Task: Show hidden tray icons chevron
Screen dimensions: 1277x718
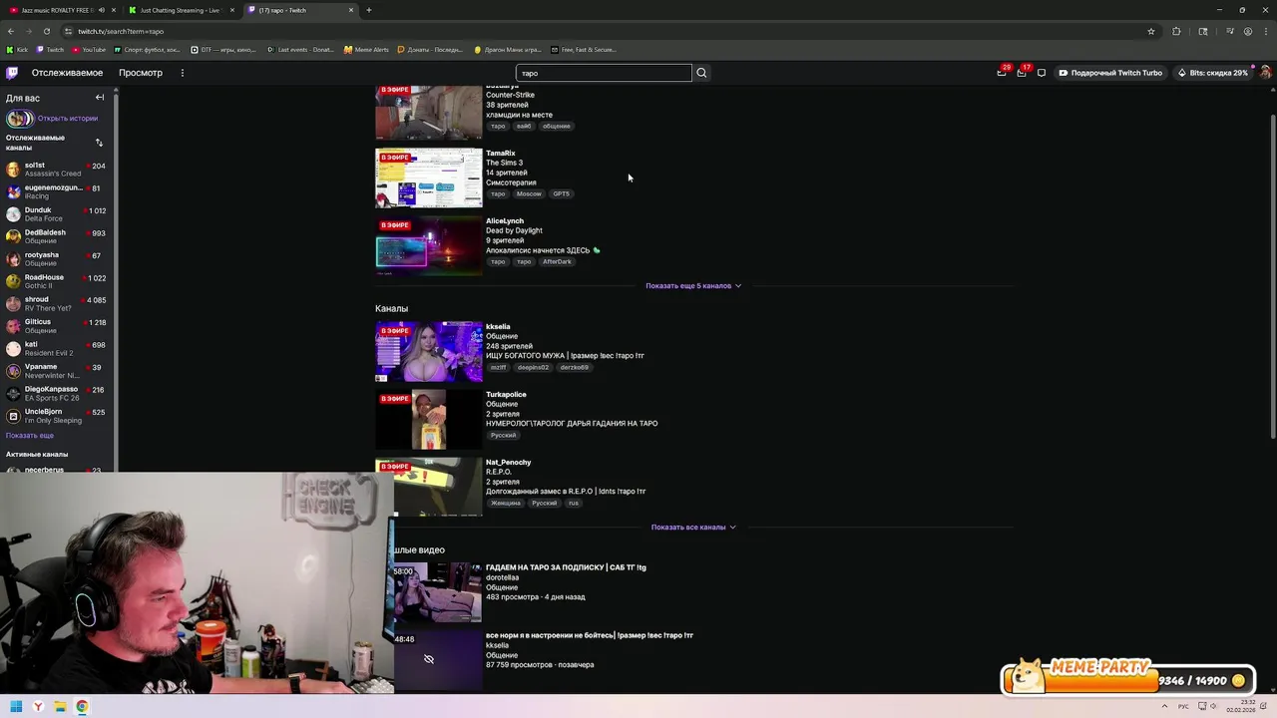Action: click(1164, 707)
